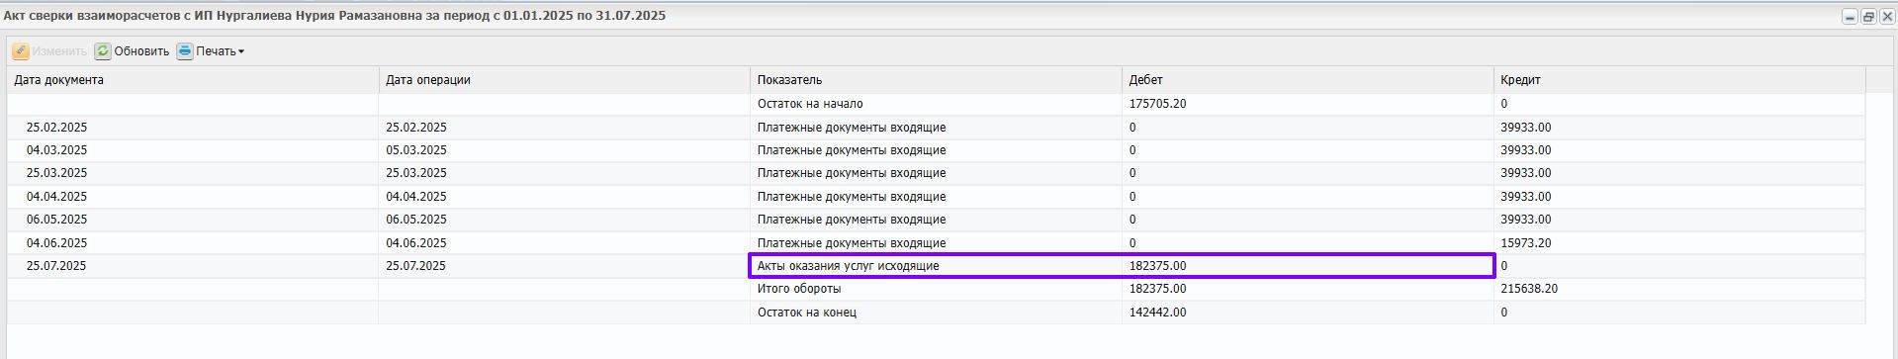
Task: Sort by Дата документа column header
Action: [x=193, y=80]
